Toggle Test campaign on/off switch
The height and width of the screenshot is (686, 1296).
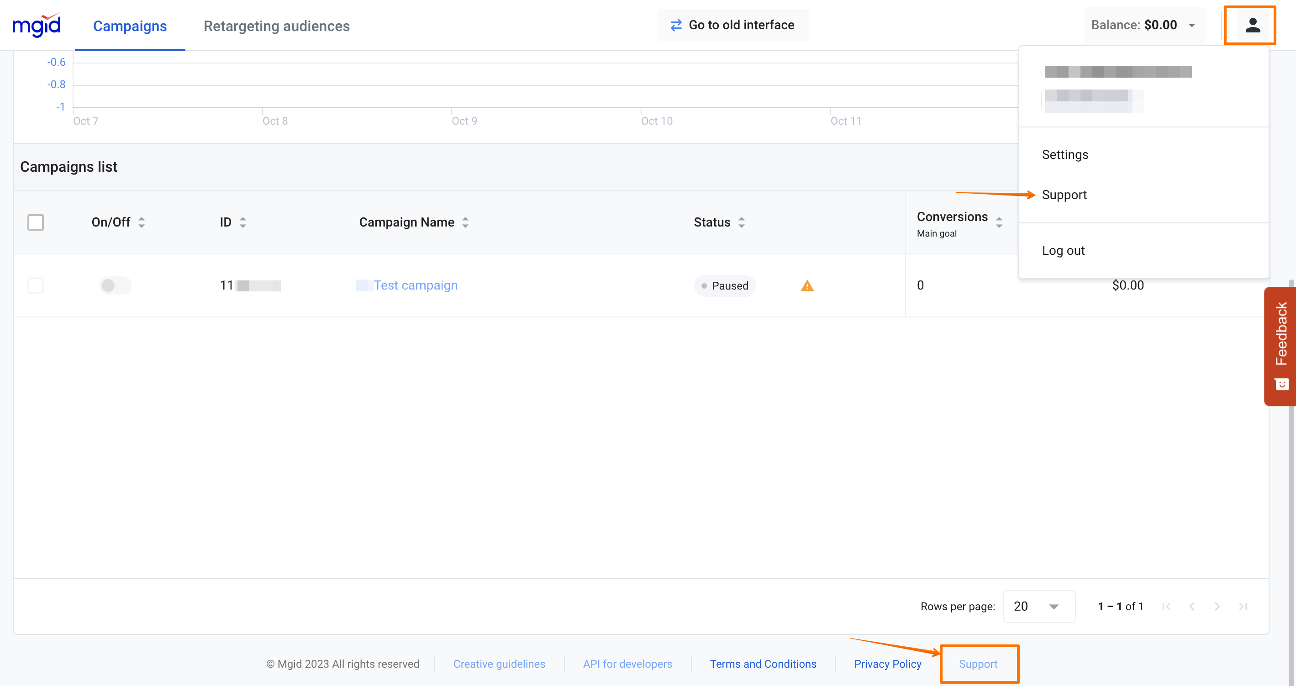pyautogui.click(x=115, y=286)
